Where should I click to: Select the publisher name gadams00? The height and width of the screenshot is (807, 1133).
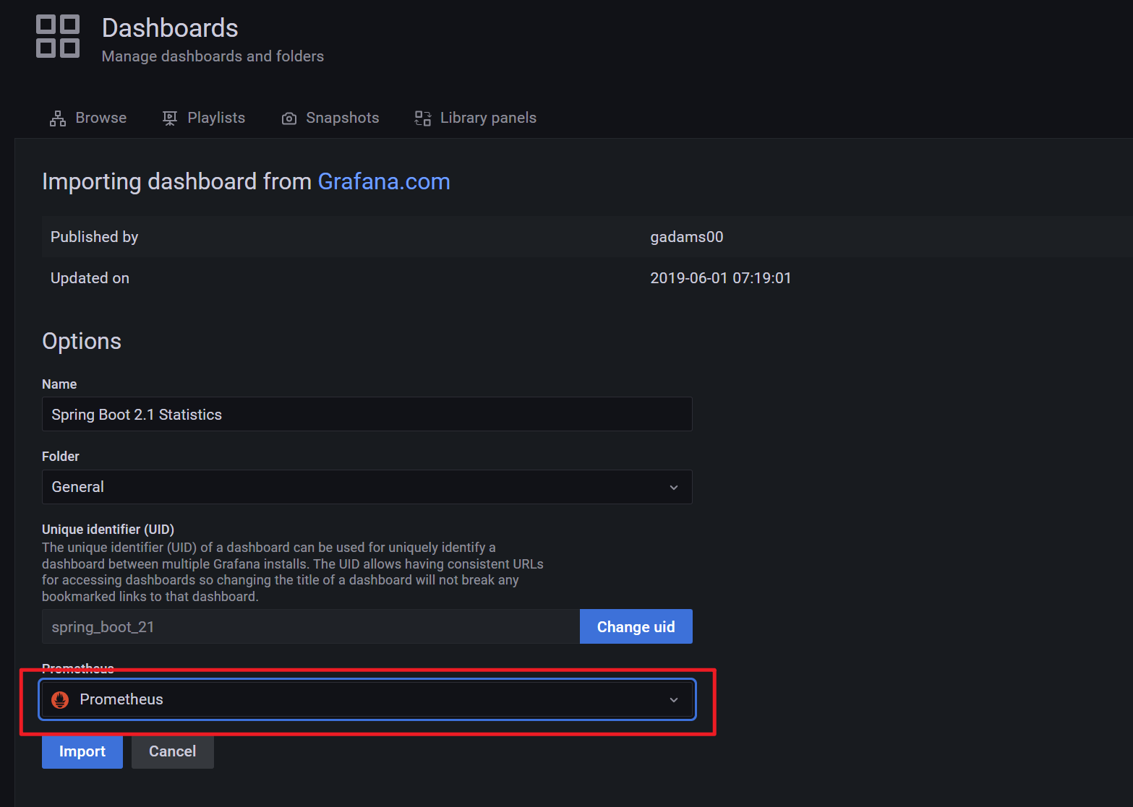pyautogui.click(x=687, y=237)
